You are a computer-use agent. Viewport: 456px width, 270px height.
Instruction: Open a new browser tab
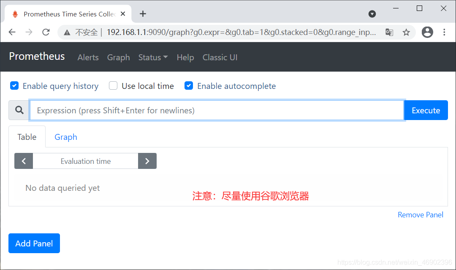point(143,13)
